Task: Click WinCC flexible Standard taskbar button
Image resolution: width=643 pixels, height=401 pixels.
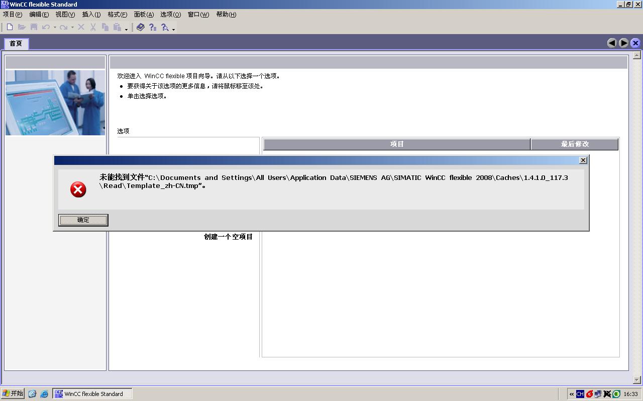Action: tap(92, 394)
